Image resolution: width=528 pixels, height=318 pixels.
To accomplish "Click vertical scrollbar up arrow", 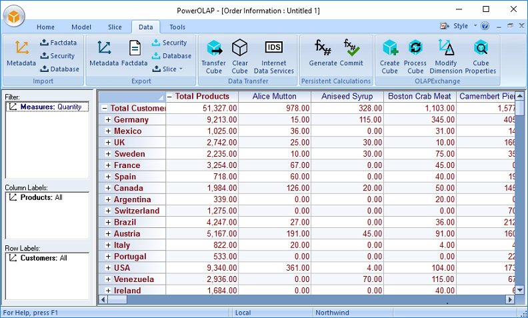I will pyautogui.click(x=520, y=95).
